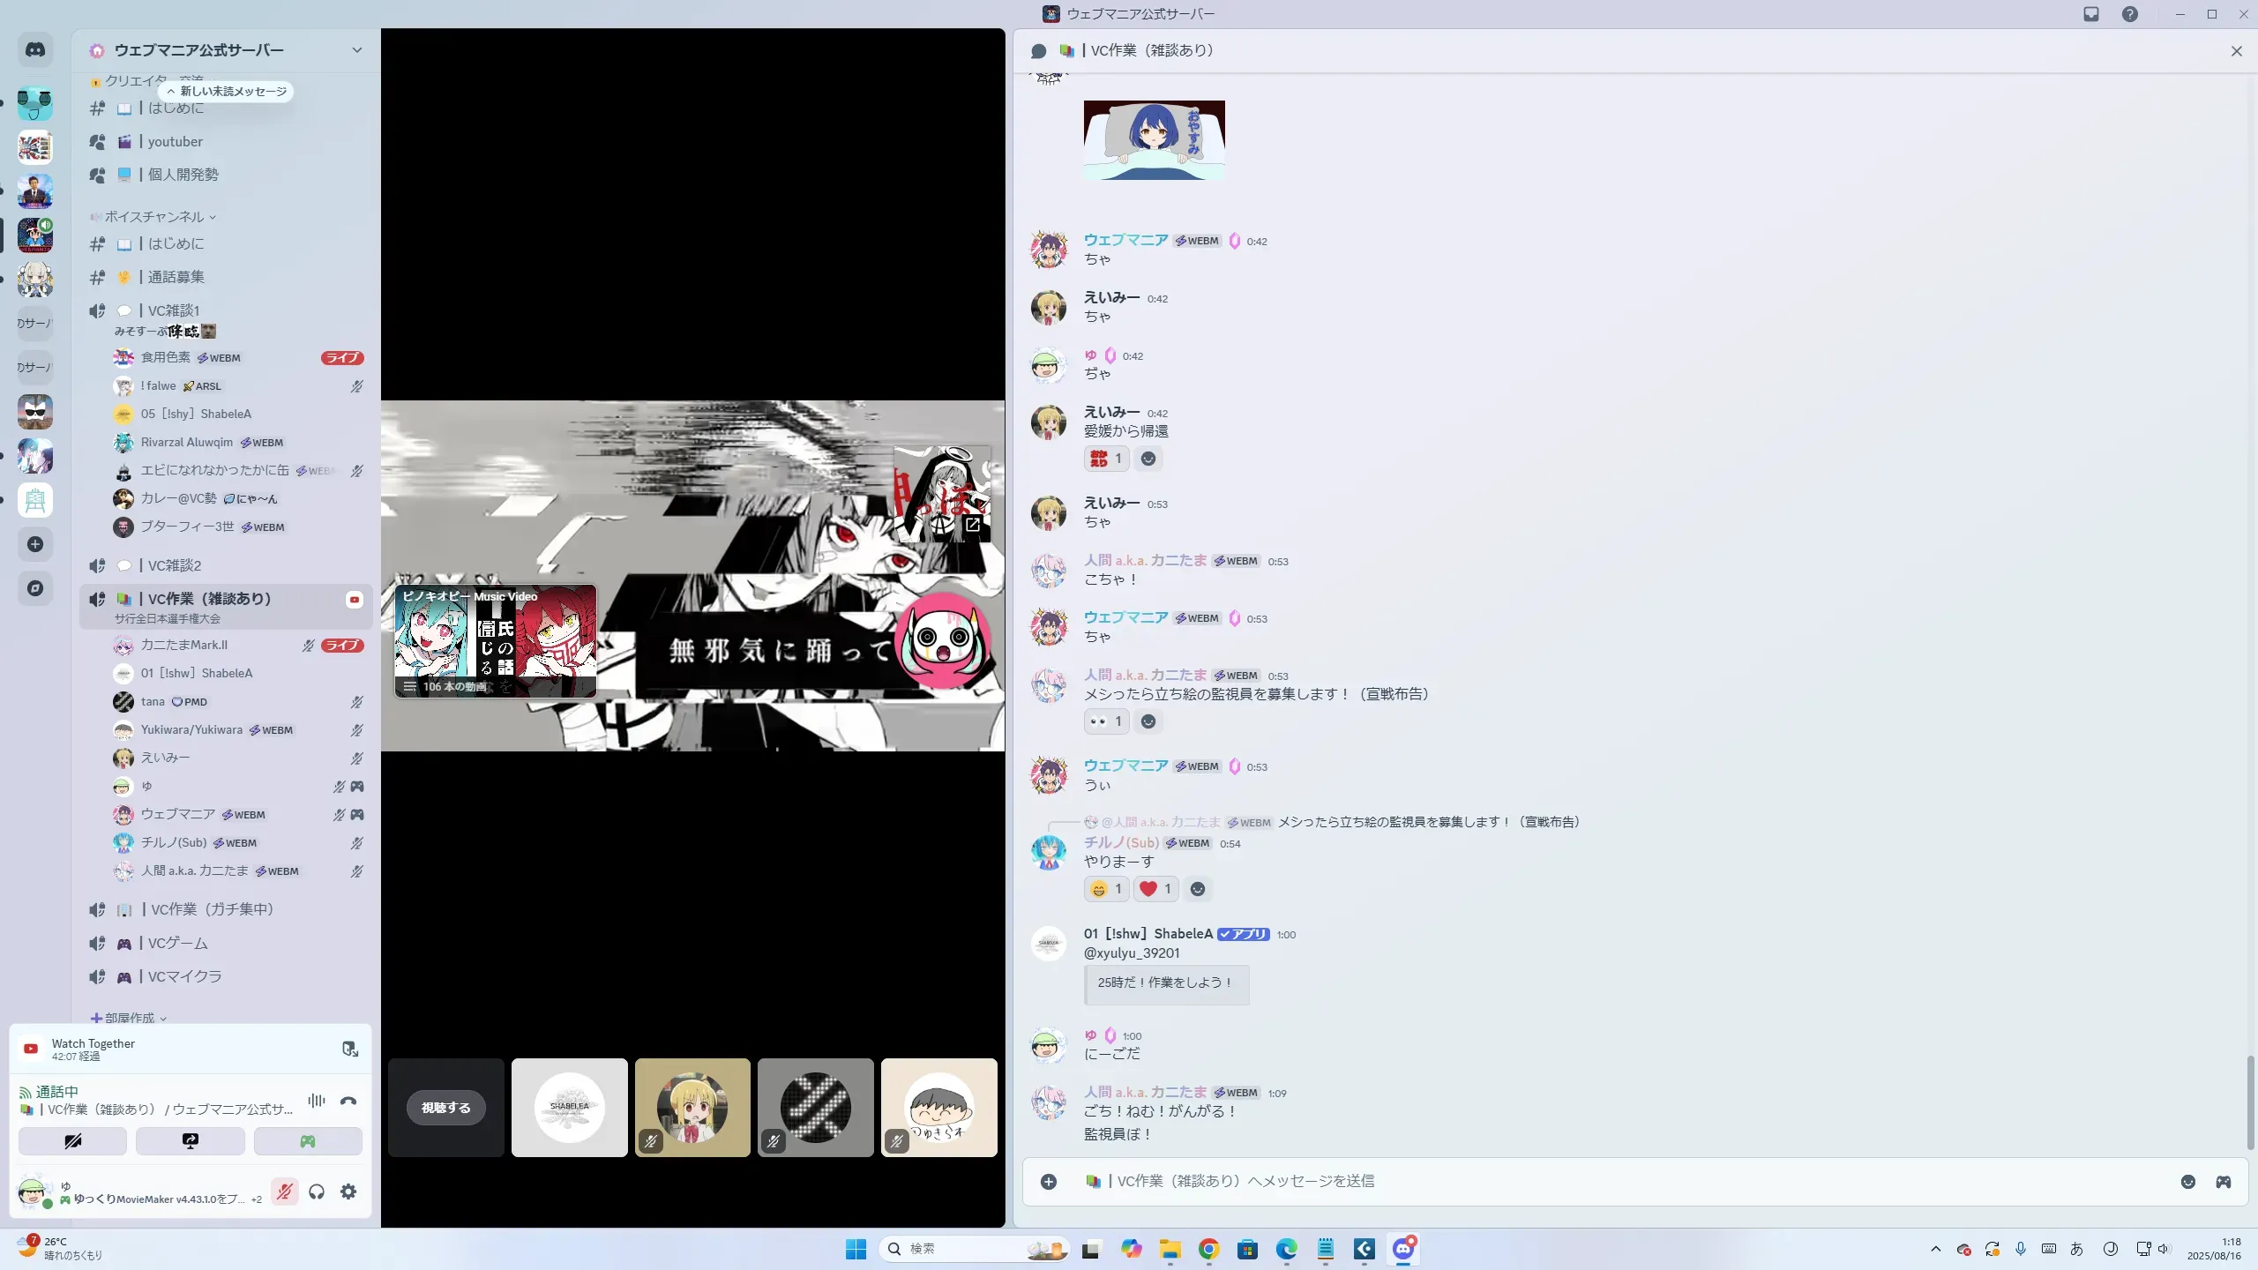
Task: Open Discover servers compass icon
Action: [x=35, y=588]
